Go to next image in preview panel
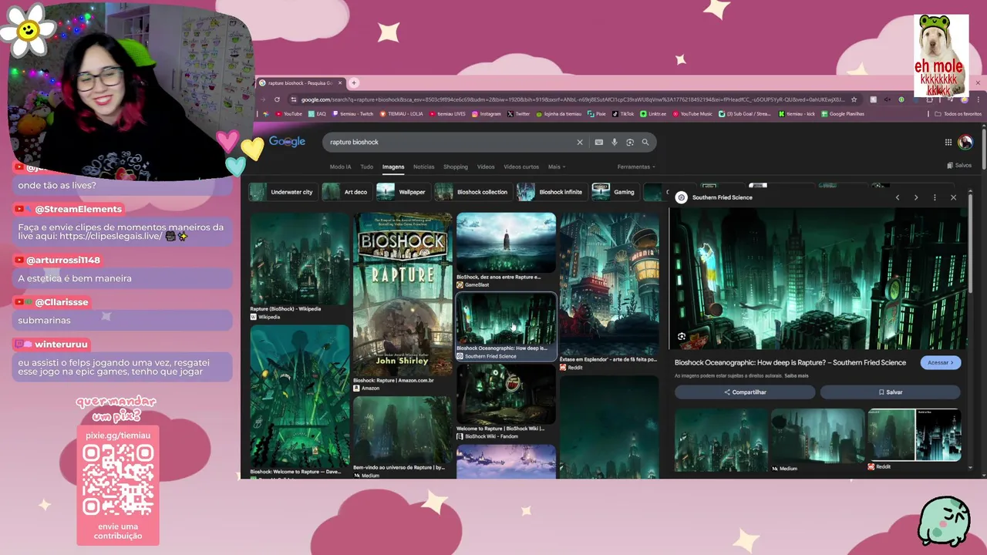Image resolution: width=987 pixels, height=555 pixels. (x=916, y=197)
